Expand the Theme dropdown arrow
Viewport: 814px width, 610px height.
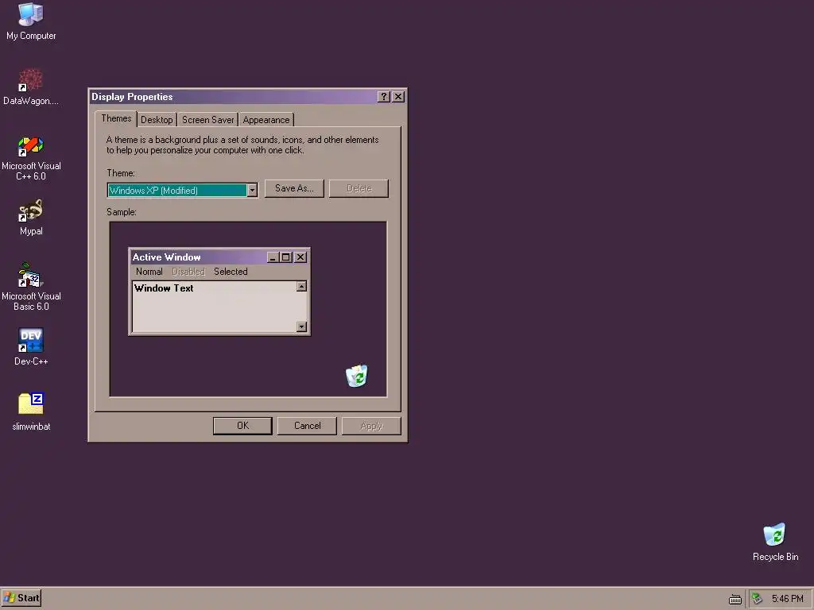pyautogui.click(x=252, y=191)
